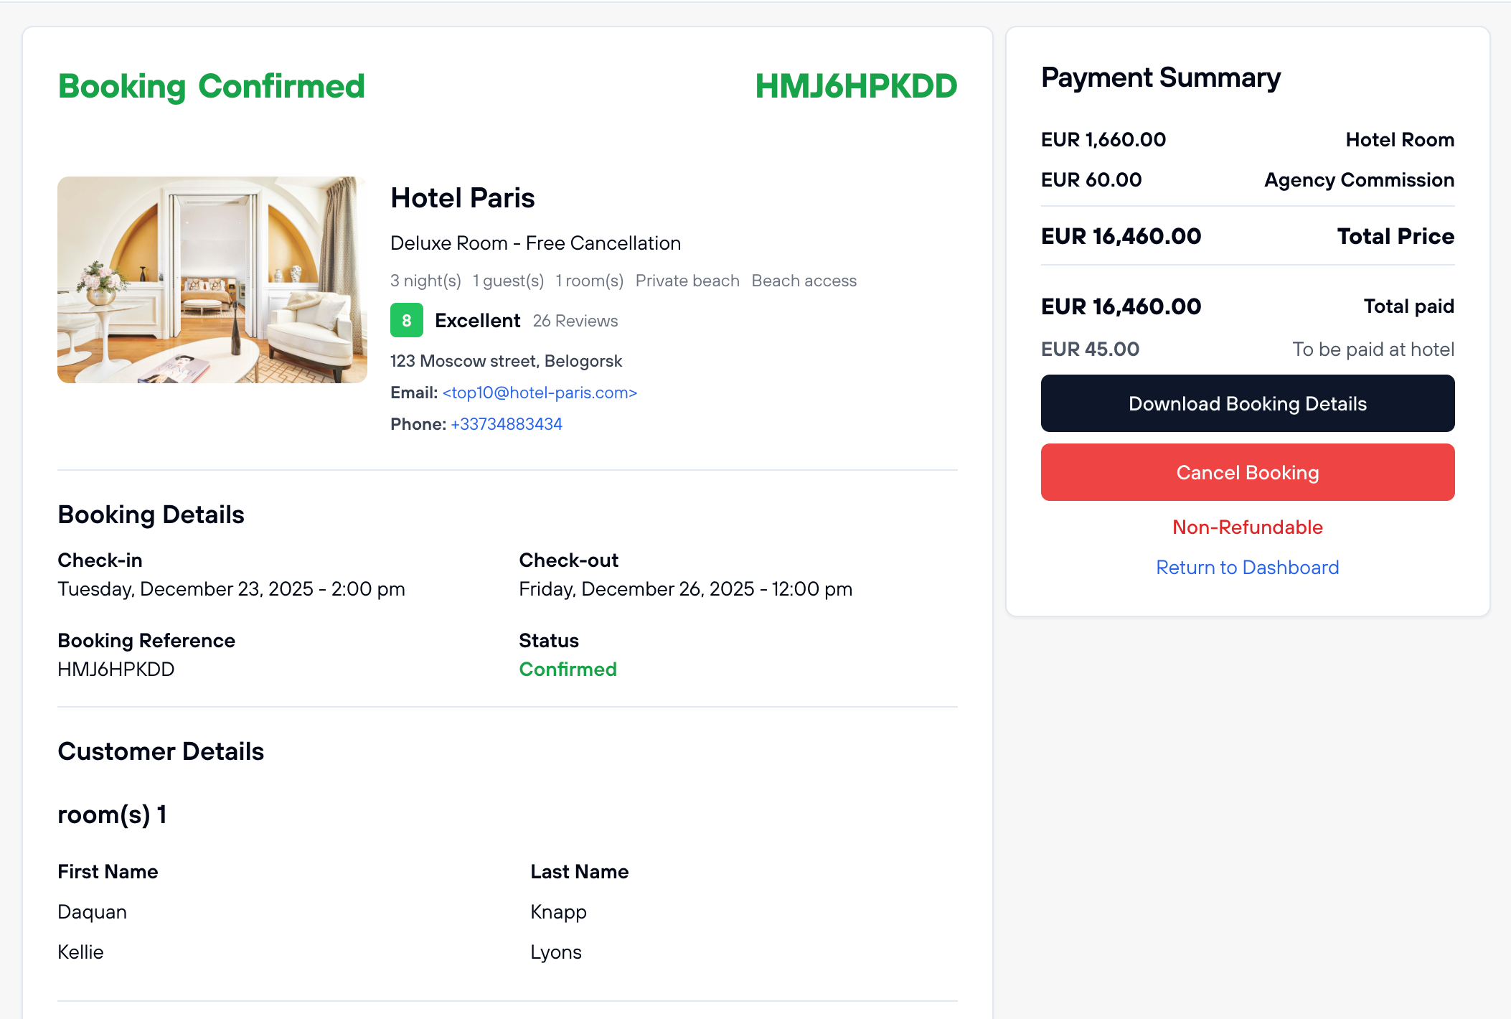
Task: Click the green rating score badge
Action: (x=406, y=321)
